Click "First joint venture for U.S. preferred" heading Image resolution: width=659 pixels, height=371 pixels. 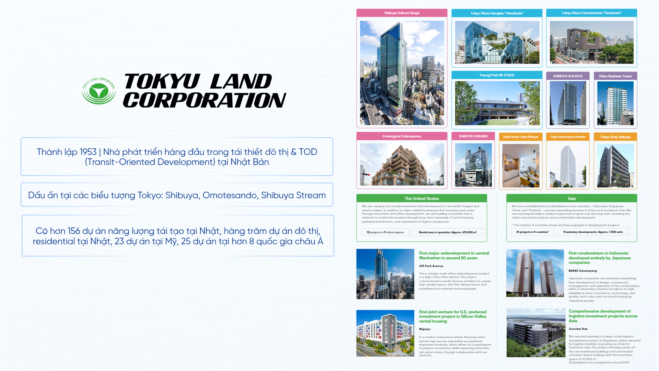(x=453, y=316)
